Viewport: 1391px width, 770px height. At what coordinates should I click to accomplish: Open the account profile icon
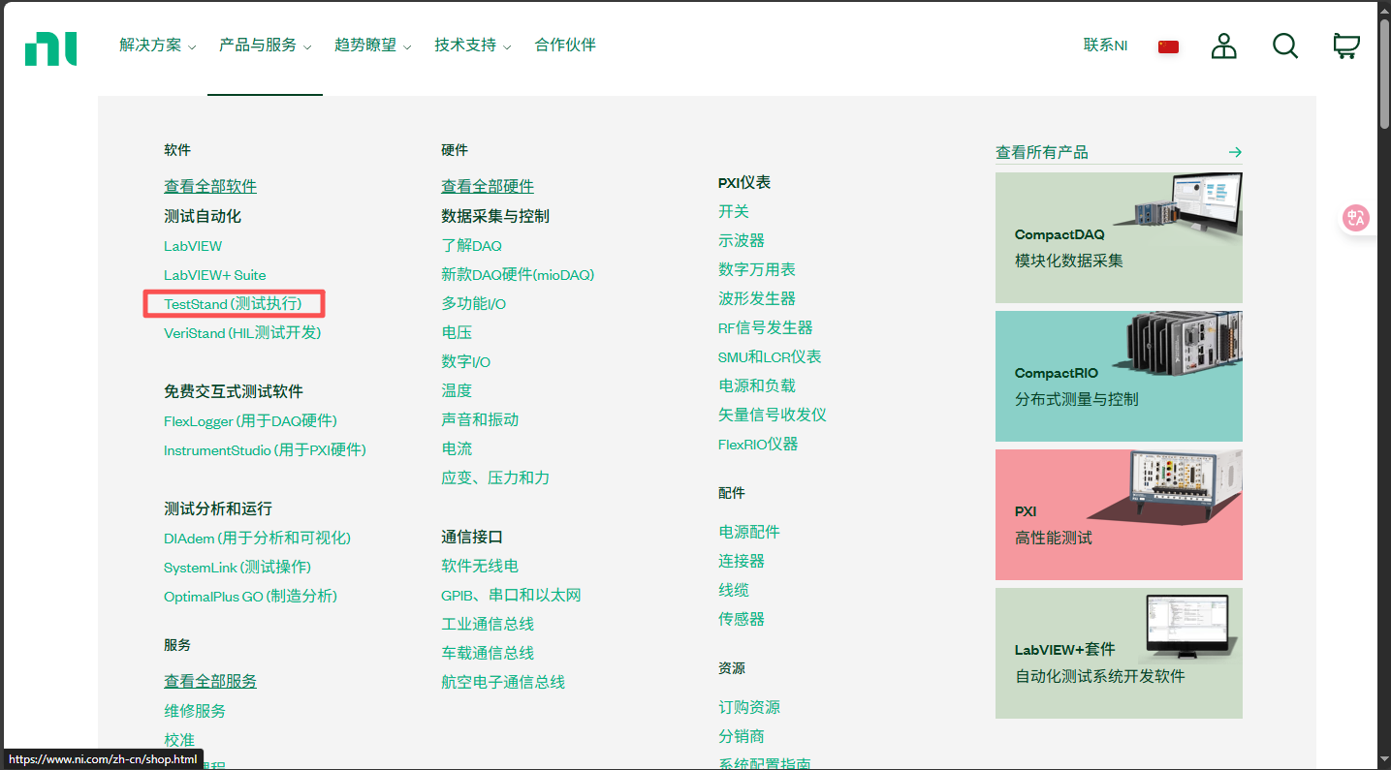[x=1224, y=46]
